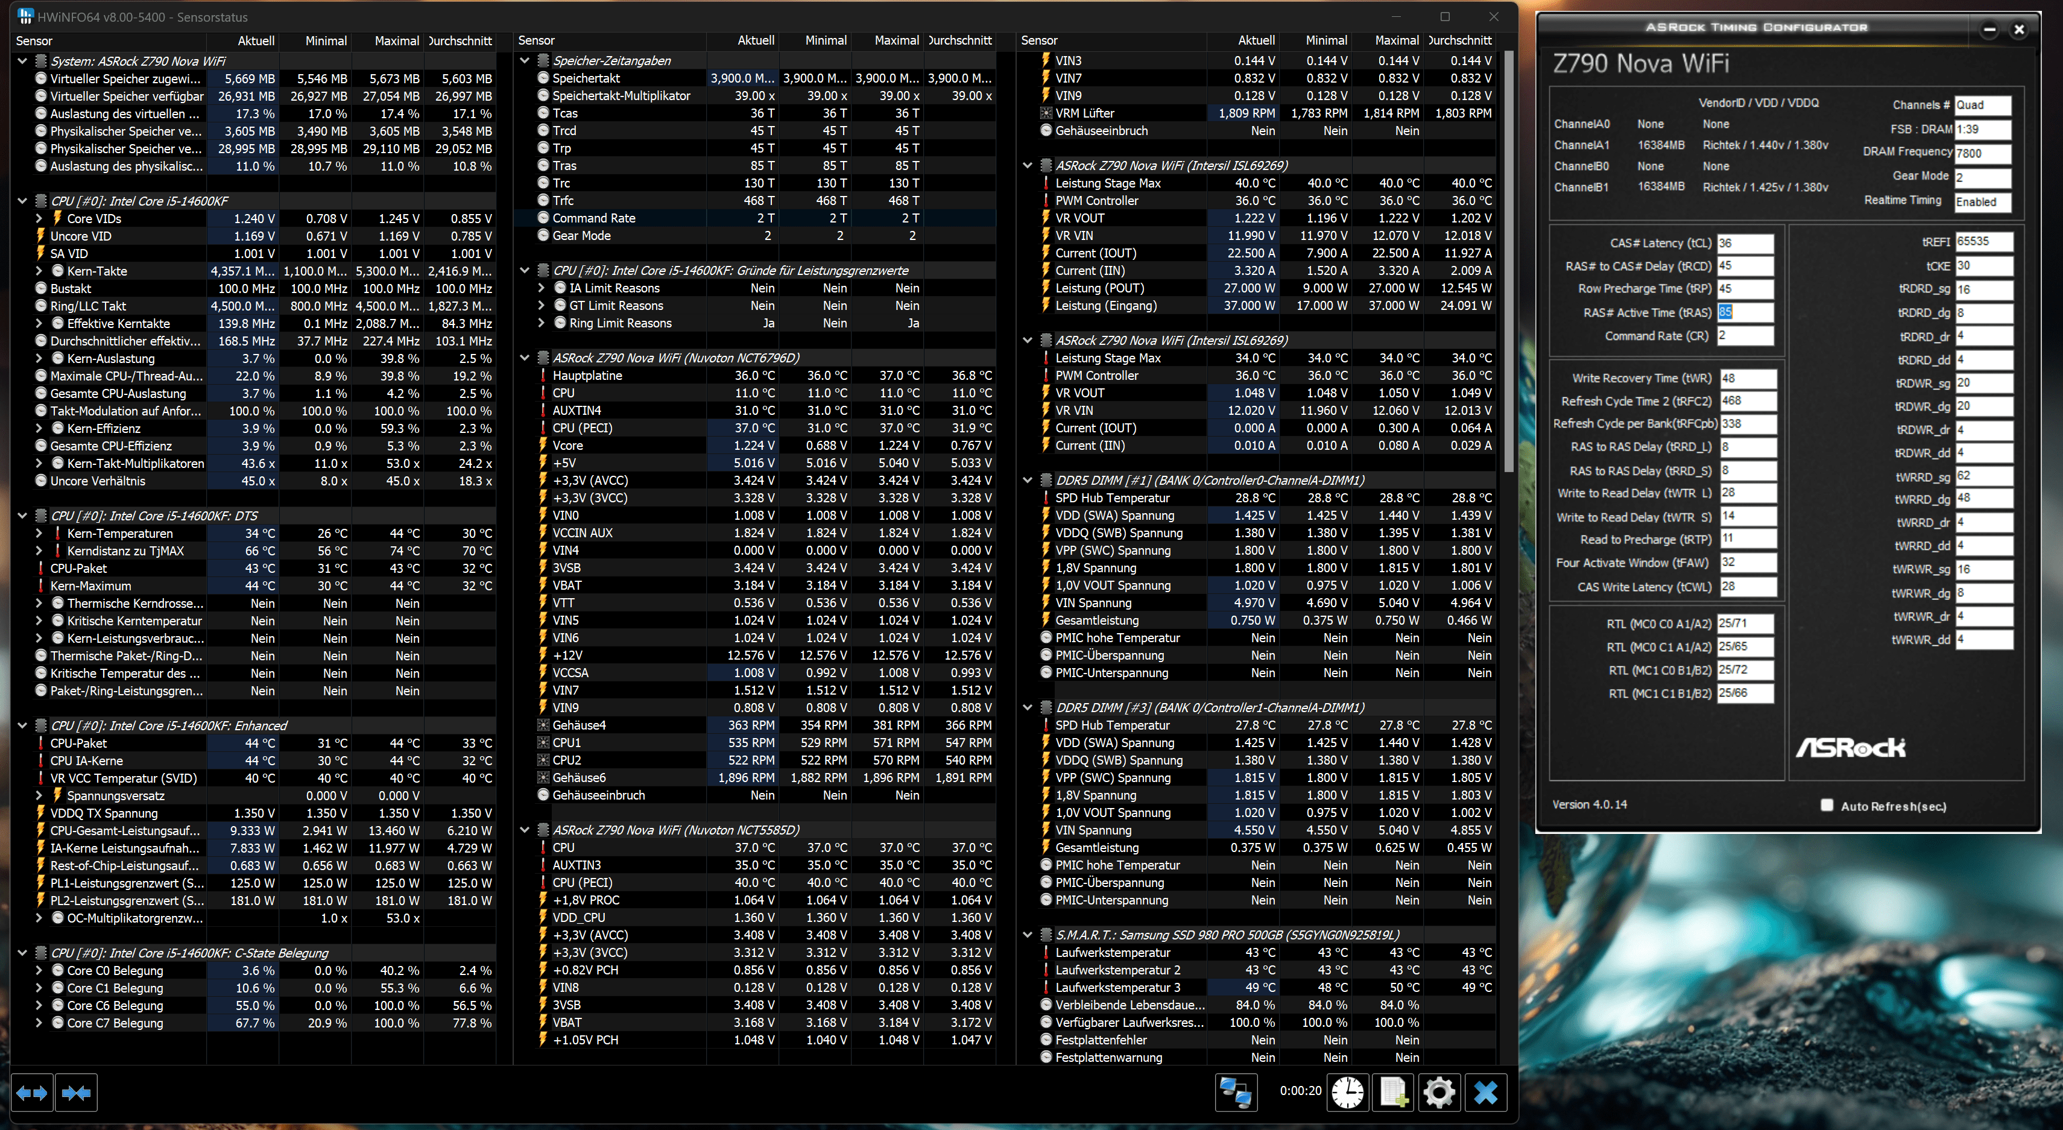Click Vcore voltage lightning icon
Image resolution: width=2063 pixels, height=1130 pixels.
[543, 445]
